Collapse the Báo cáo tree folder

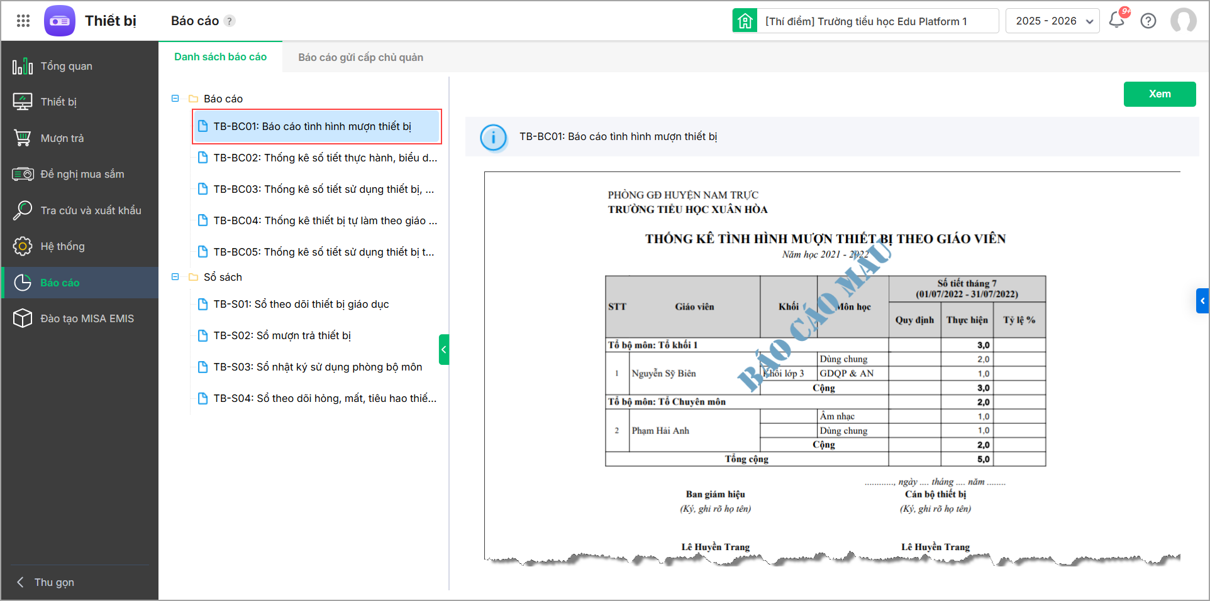coord(175,99)
